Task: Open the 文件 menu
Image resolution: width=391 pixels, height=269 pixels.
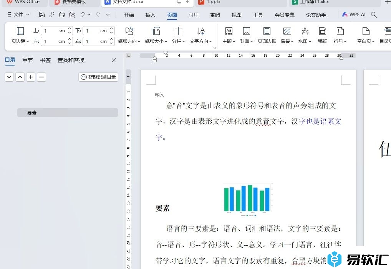Action: tap(18, 15)
